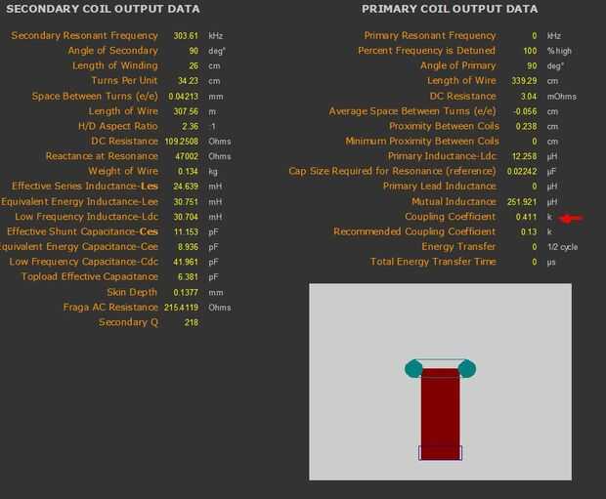The height and width of the screenshot is (499, 606).
Task: Select secondary Length of Wire value 307.56
Action: point(186,111)
